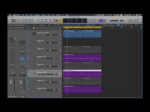The height and width of the screenshot is (112, 150).
Task: Click the purple Count-in button
Action: [x=101, y=21]
